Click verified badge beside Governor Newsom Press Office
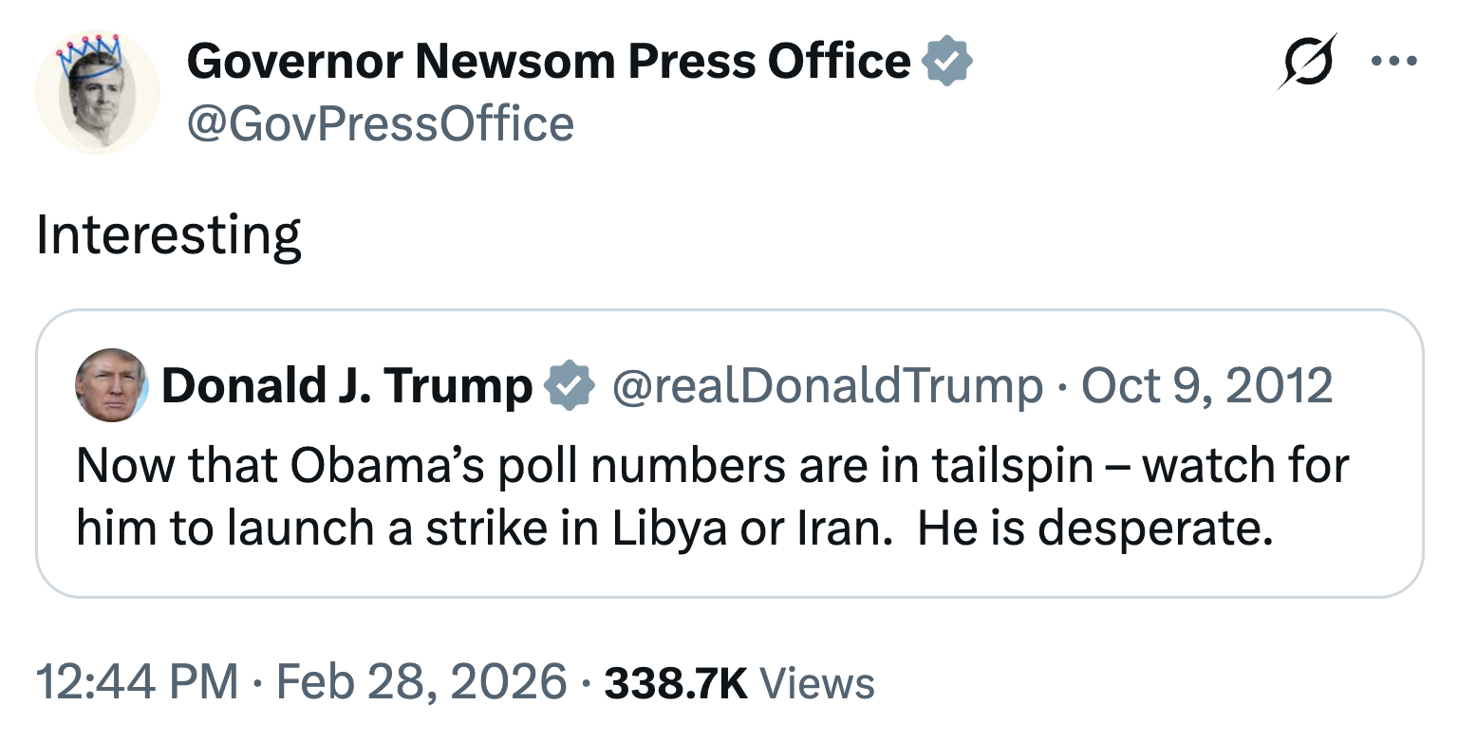The width and height of the screenshot is (1458, 742). (x=947, y=63)
